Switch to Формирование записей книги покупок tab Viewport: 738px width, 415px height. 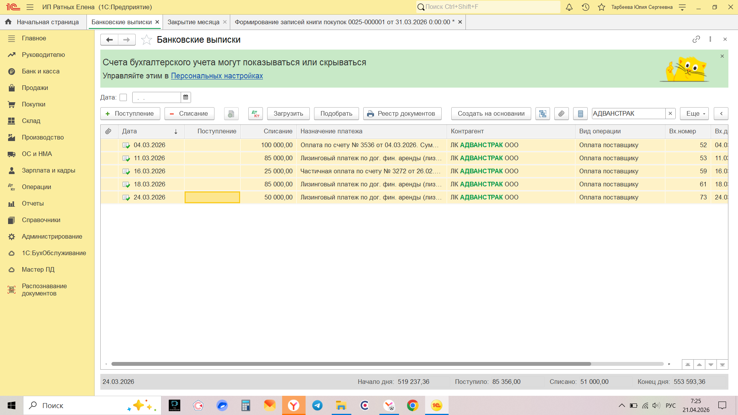click(x=344, y=22)
